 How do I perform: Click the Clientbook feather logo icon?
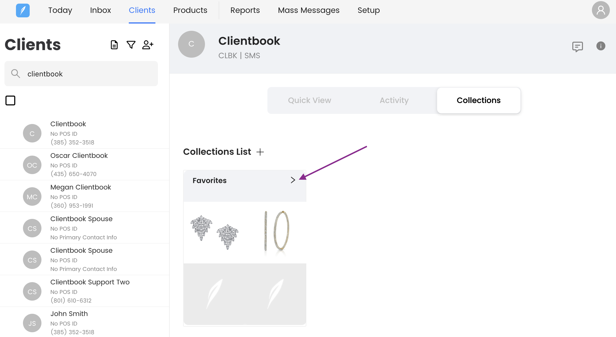click(23, 10)
